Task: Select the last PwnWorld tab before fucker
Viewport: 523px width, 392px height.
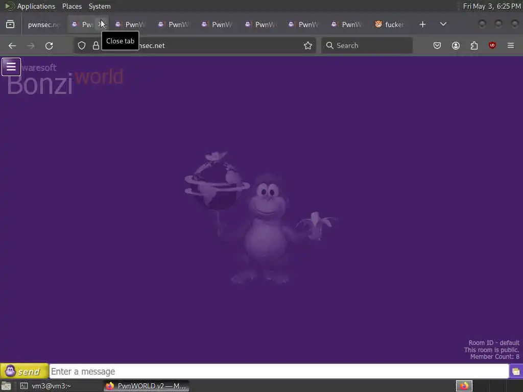Action: point(347,24)
